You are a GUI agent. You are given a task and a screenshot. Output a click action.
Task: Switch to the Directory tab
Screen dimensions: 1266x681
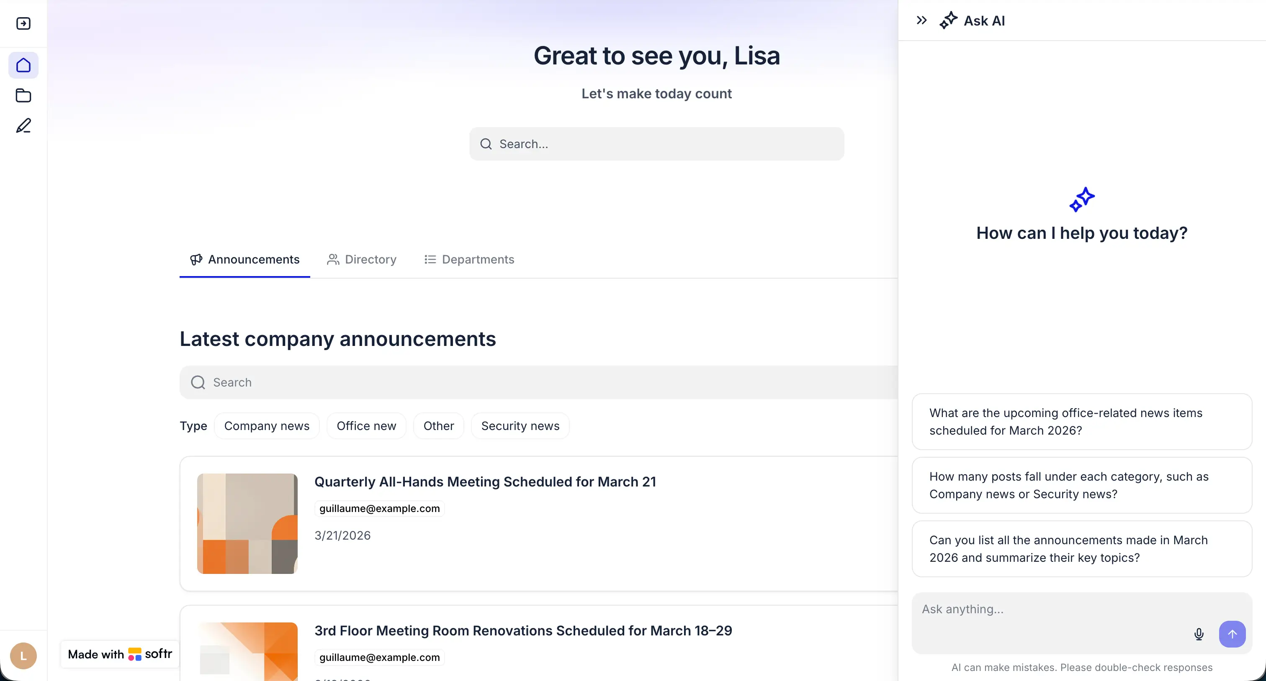point(362,259)
